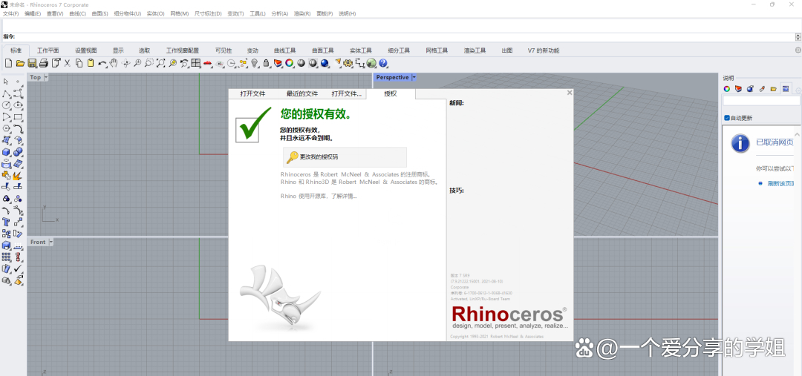Click the New file icon in toolbar
Screen dimensions: 802x376
point(8,63)
